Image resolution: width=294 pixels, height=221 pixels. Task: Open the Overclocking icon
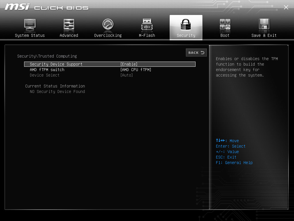(x=108, y=24)
